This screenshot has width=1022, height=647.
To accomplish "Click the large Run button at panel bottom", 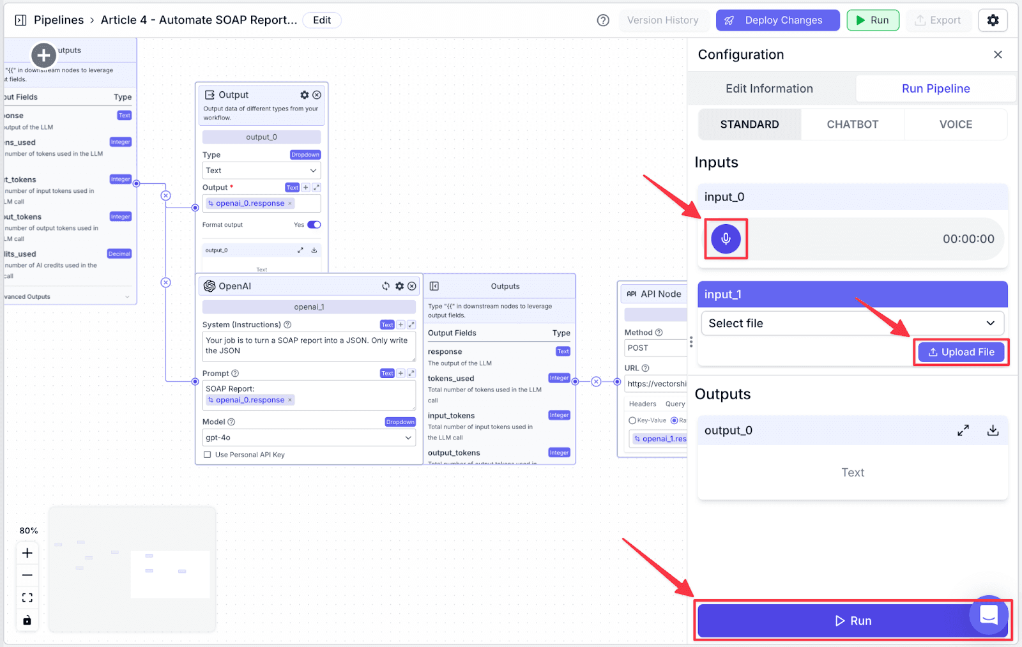I will 852,621.
